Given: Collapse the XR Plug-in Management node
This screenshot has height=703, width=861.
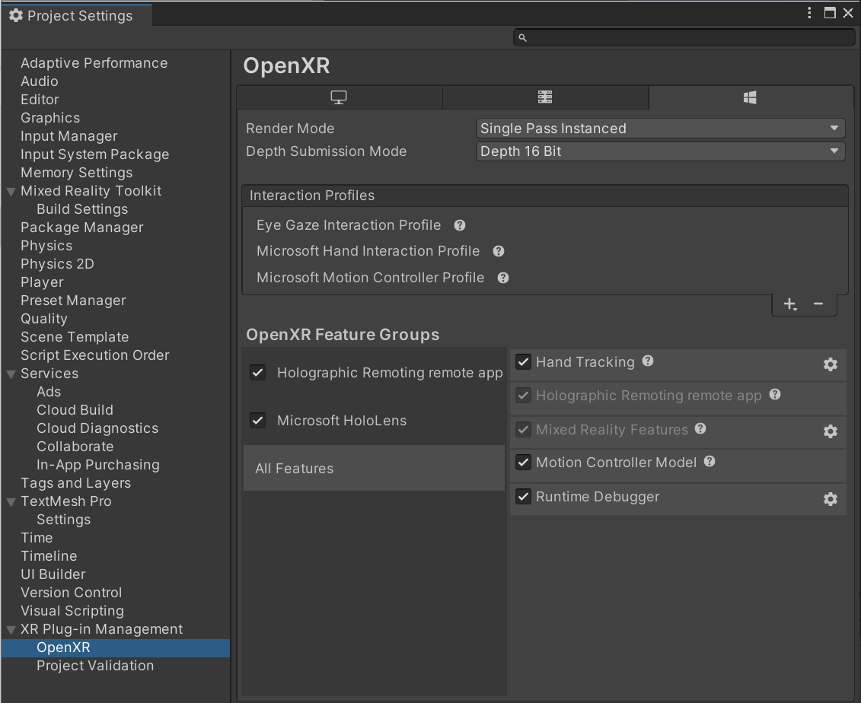Looking at the screenshot, I should (11, 630).
